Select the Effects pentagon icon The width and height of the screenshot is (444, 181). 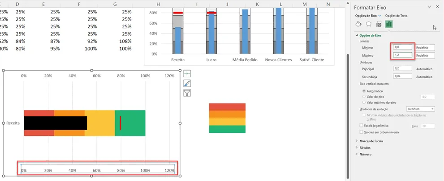(x=368, y=24)
